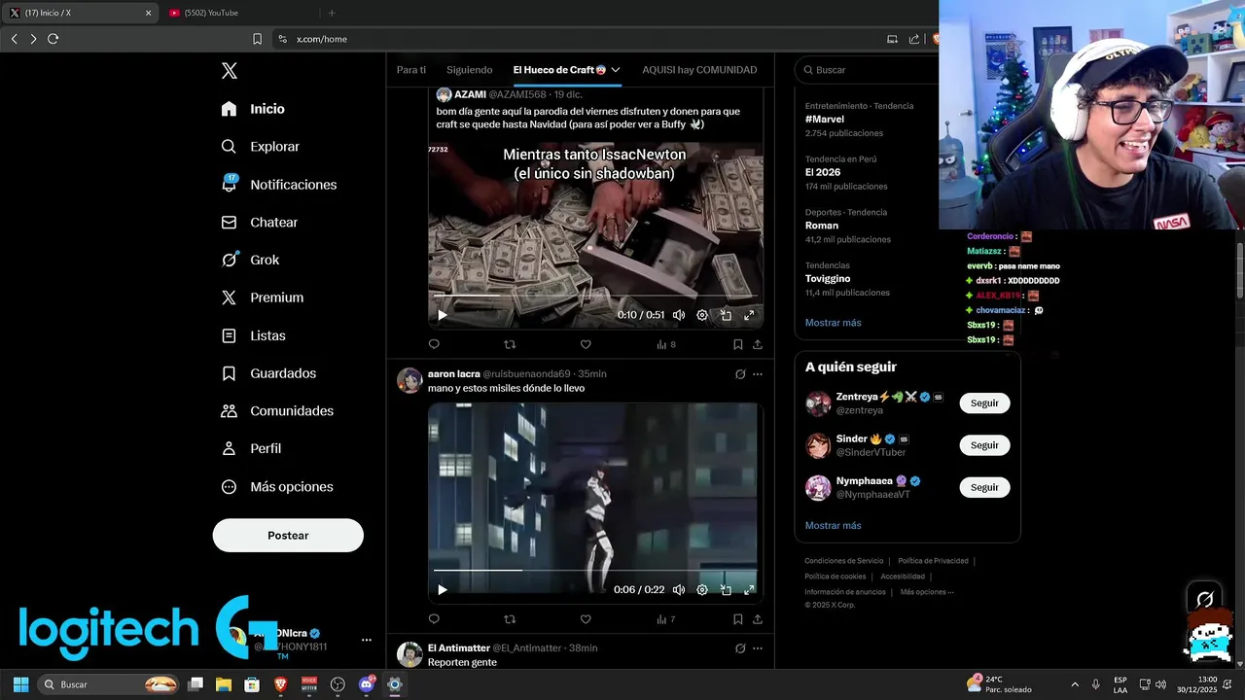
Task: Share the AZAMI post
Action: [x=758, y=344]
